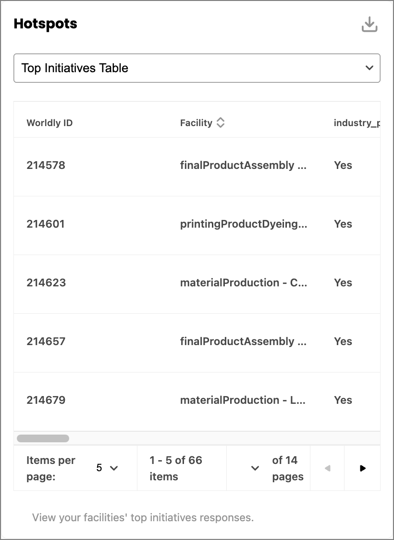This screenshot has height=540, width=394.
Task: Go to next page arrow
Action: click(362, 468)
